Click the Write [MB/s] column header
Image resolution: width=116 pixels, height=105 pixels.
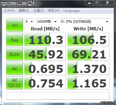click(x=88, y=29)
